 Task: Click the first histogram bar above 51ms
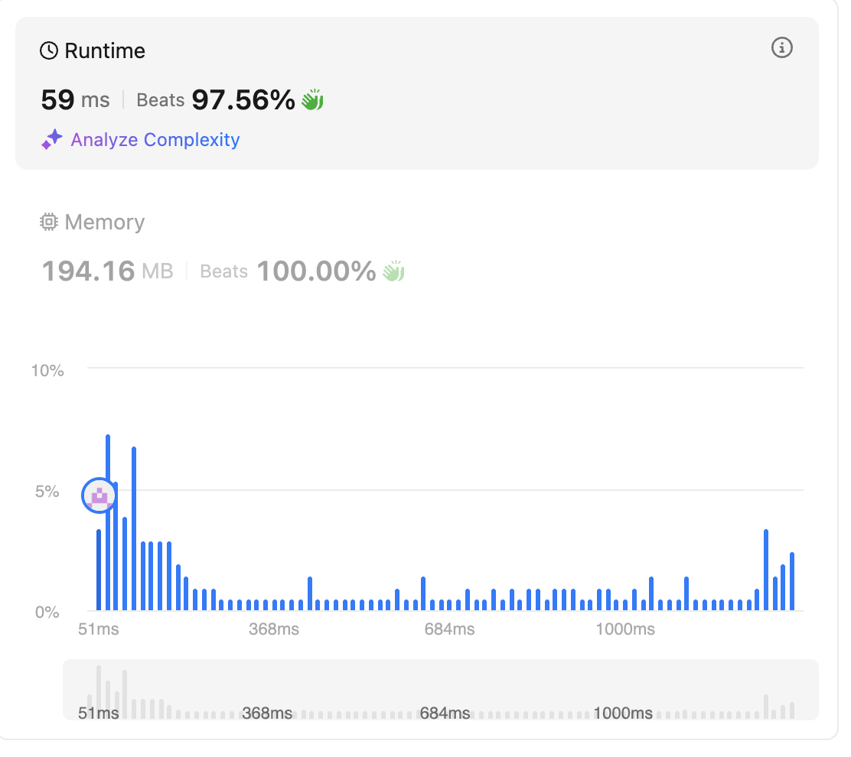(x=99, y=570)
